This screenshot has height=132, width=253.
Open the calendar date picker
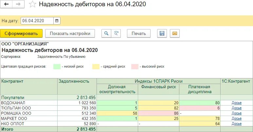click(57, 21)
